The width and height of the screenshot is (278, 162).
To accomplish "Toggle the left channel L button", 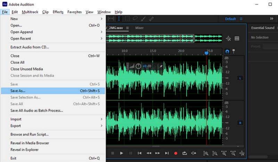I will tap(240, 78).
